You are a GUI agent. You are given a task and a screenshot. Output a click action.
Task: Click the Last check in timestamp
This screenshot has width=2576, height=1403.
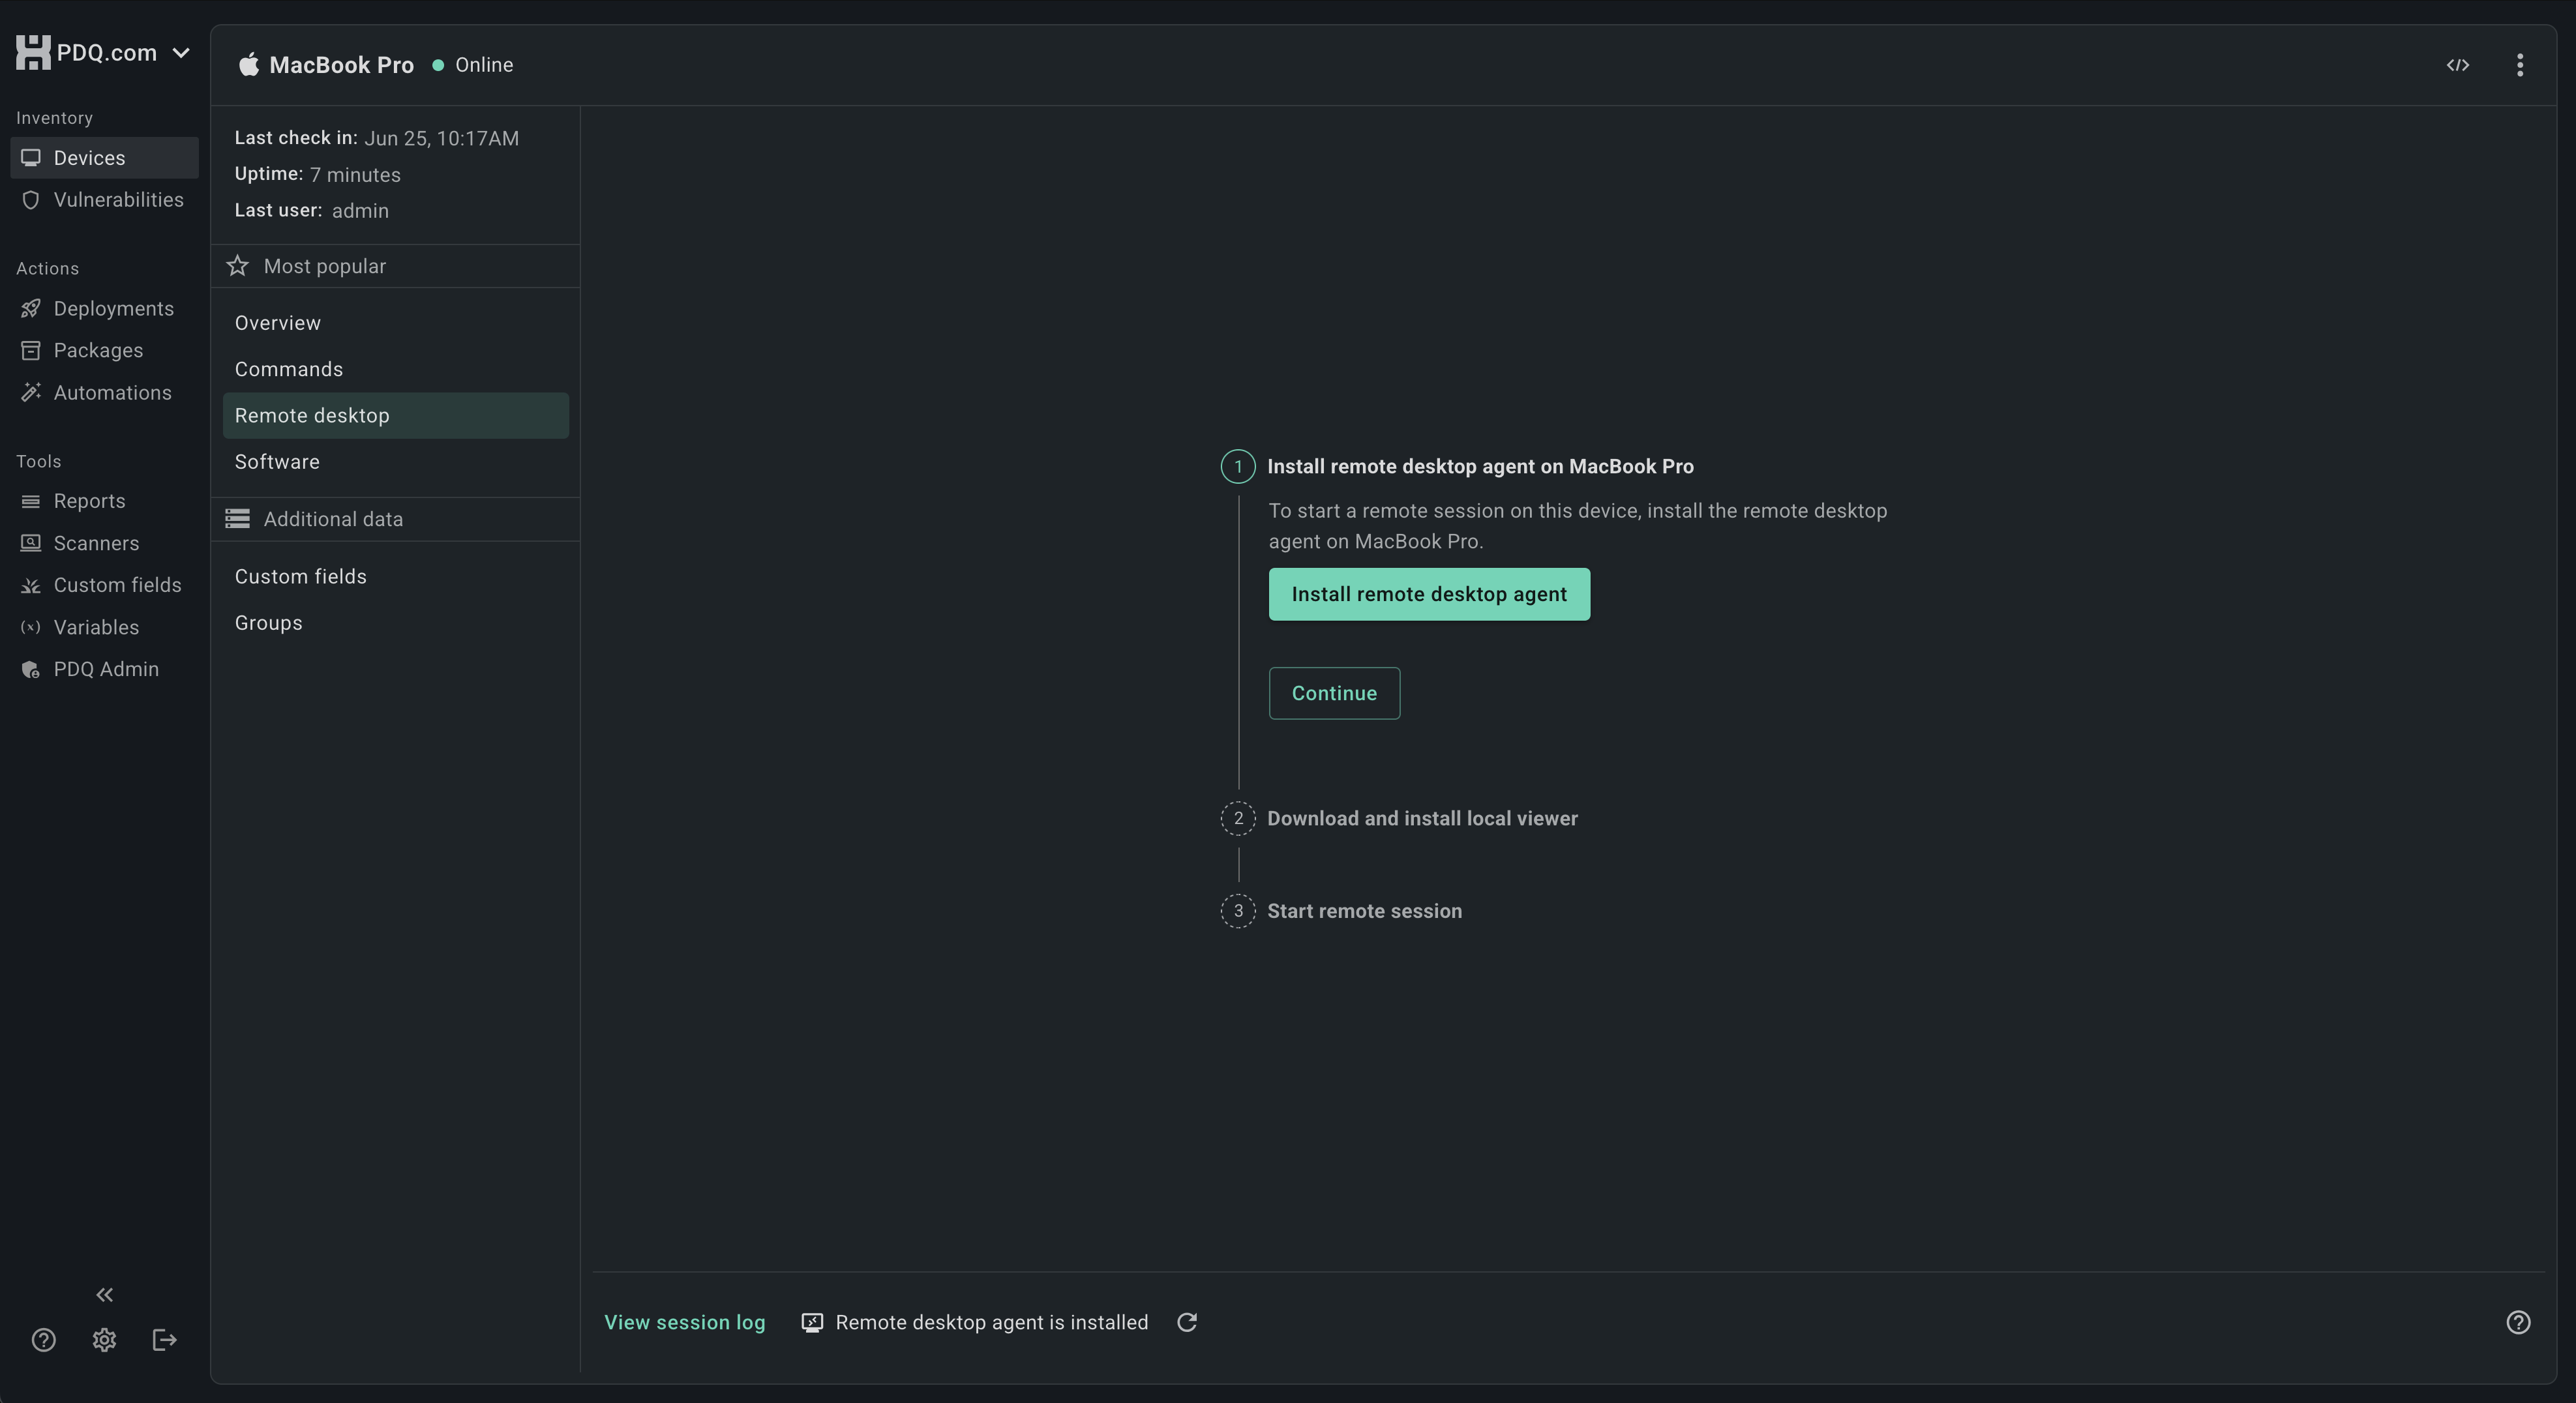click(441, 138)
